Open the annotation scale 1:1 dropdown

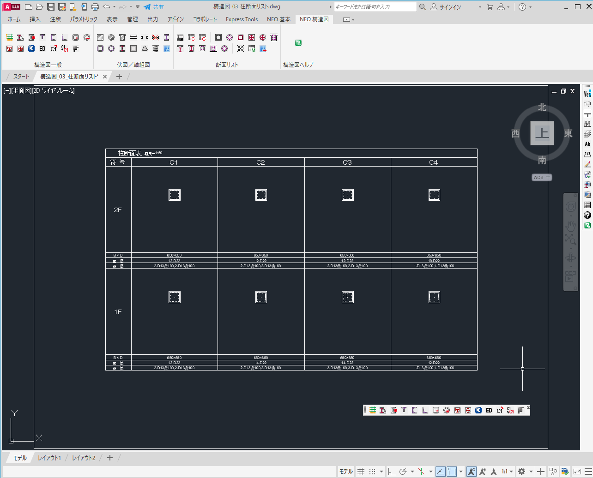507,472
